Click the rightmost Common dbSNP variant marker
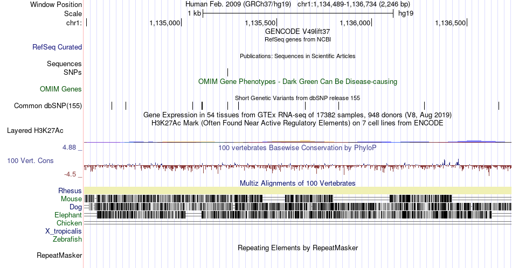This screenshot has width=512, height=268. [499, 105]
